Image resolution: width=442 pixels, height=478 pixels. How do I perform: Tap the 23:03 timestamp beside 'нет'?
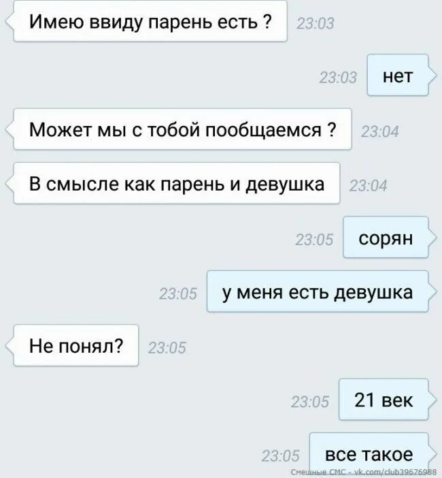338,78
